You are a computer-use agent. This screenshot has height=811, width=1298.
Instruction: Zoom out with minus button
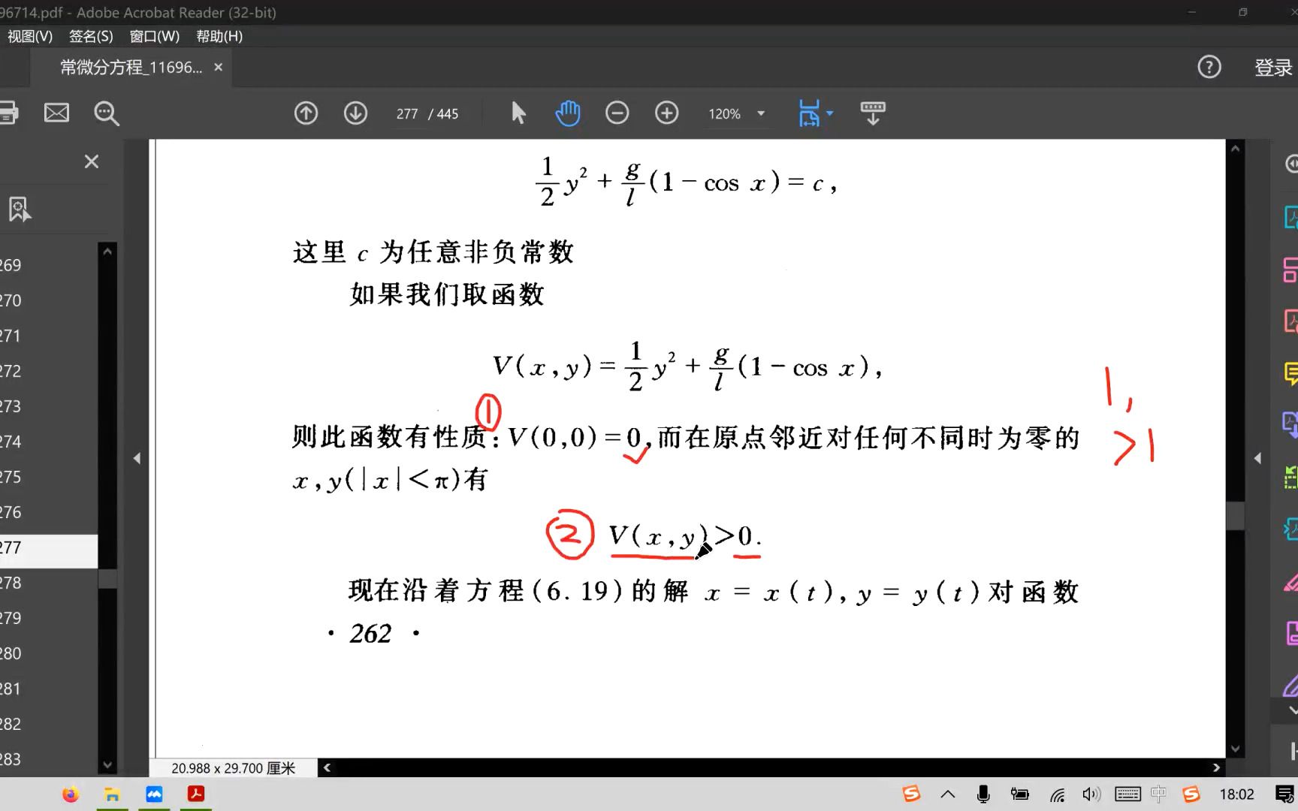point(617,113)
